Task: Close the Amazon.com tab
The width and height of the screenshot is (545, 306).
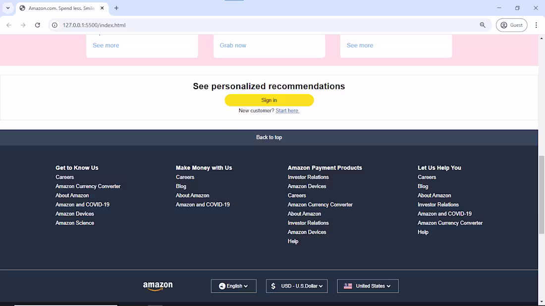Action: (x=102, y=8)
